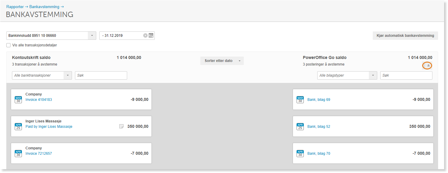Screen dimensions: 448x173
Task: Click APR 30 calendar icon for Invoice 7212657
Action: pyautogui.click(x=18, y=154)
